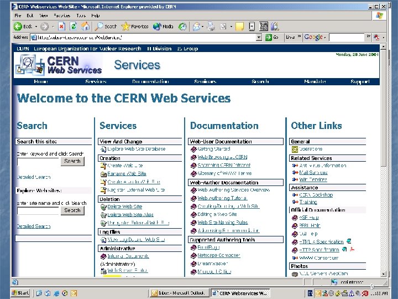Open Favorites star toolbar button

pos(134,26)
